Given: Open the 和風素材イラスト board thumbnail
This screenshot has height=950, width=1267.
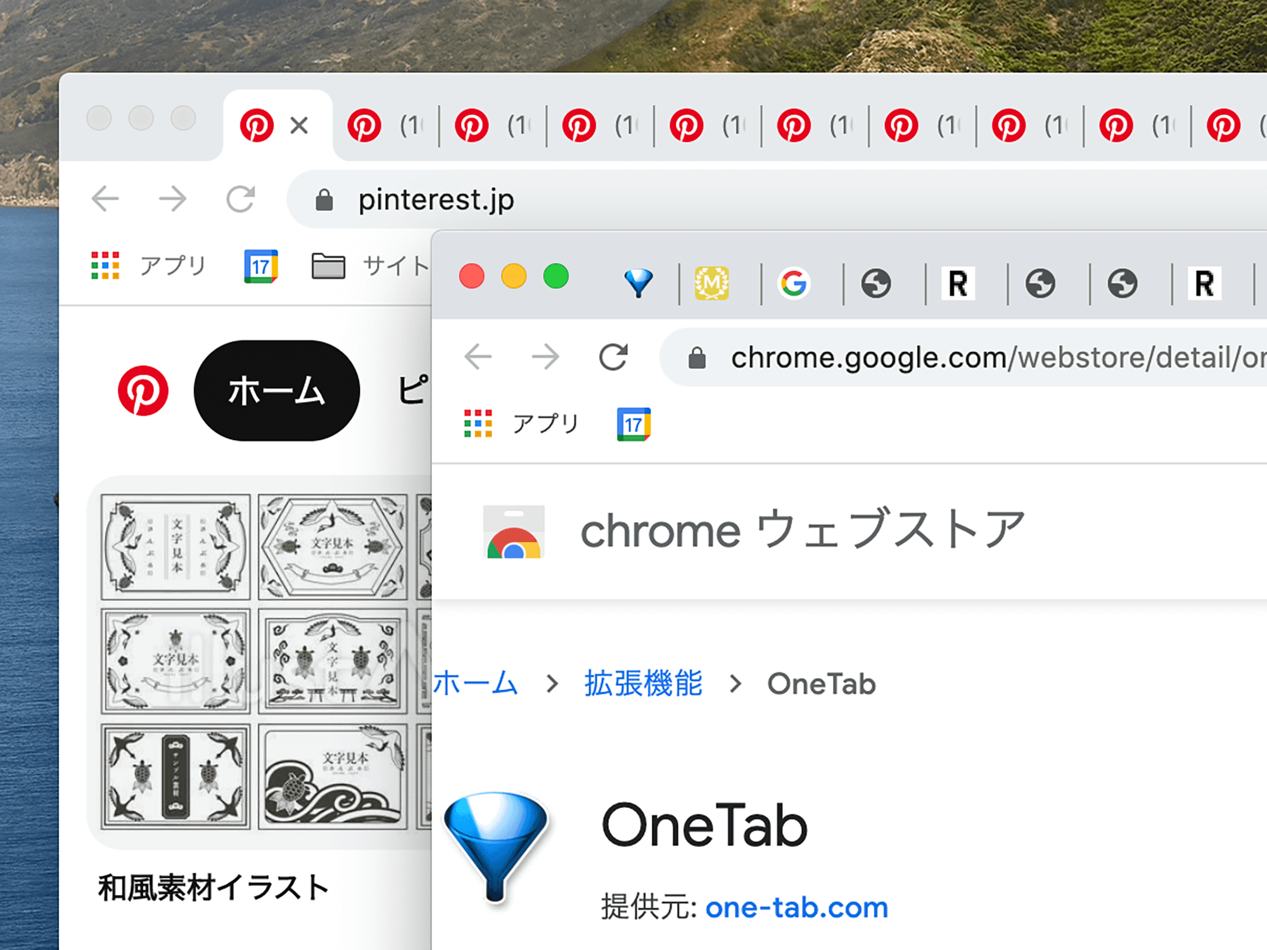Looking at the screenshot, I should coord(260,662).
